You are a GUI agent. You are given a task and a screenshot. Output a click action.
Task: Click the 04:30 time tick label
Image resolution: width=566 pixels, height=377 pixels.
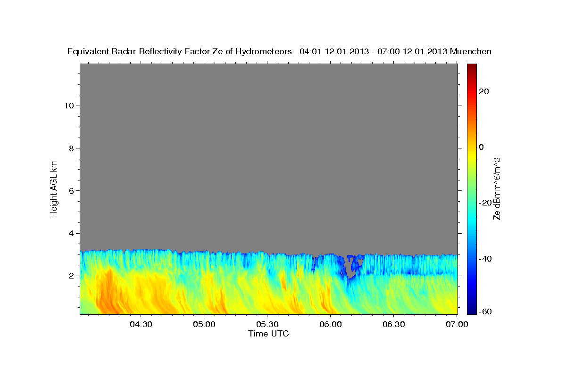(141, 324)
